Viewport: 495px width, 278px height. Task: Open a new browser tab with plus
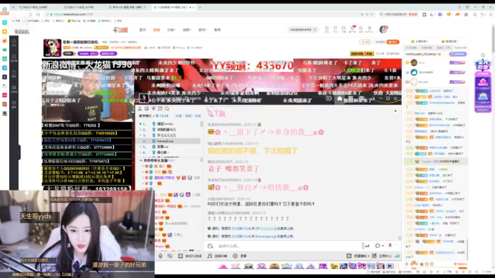coord(200,7)
